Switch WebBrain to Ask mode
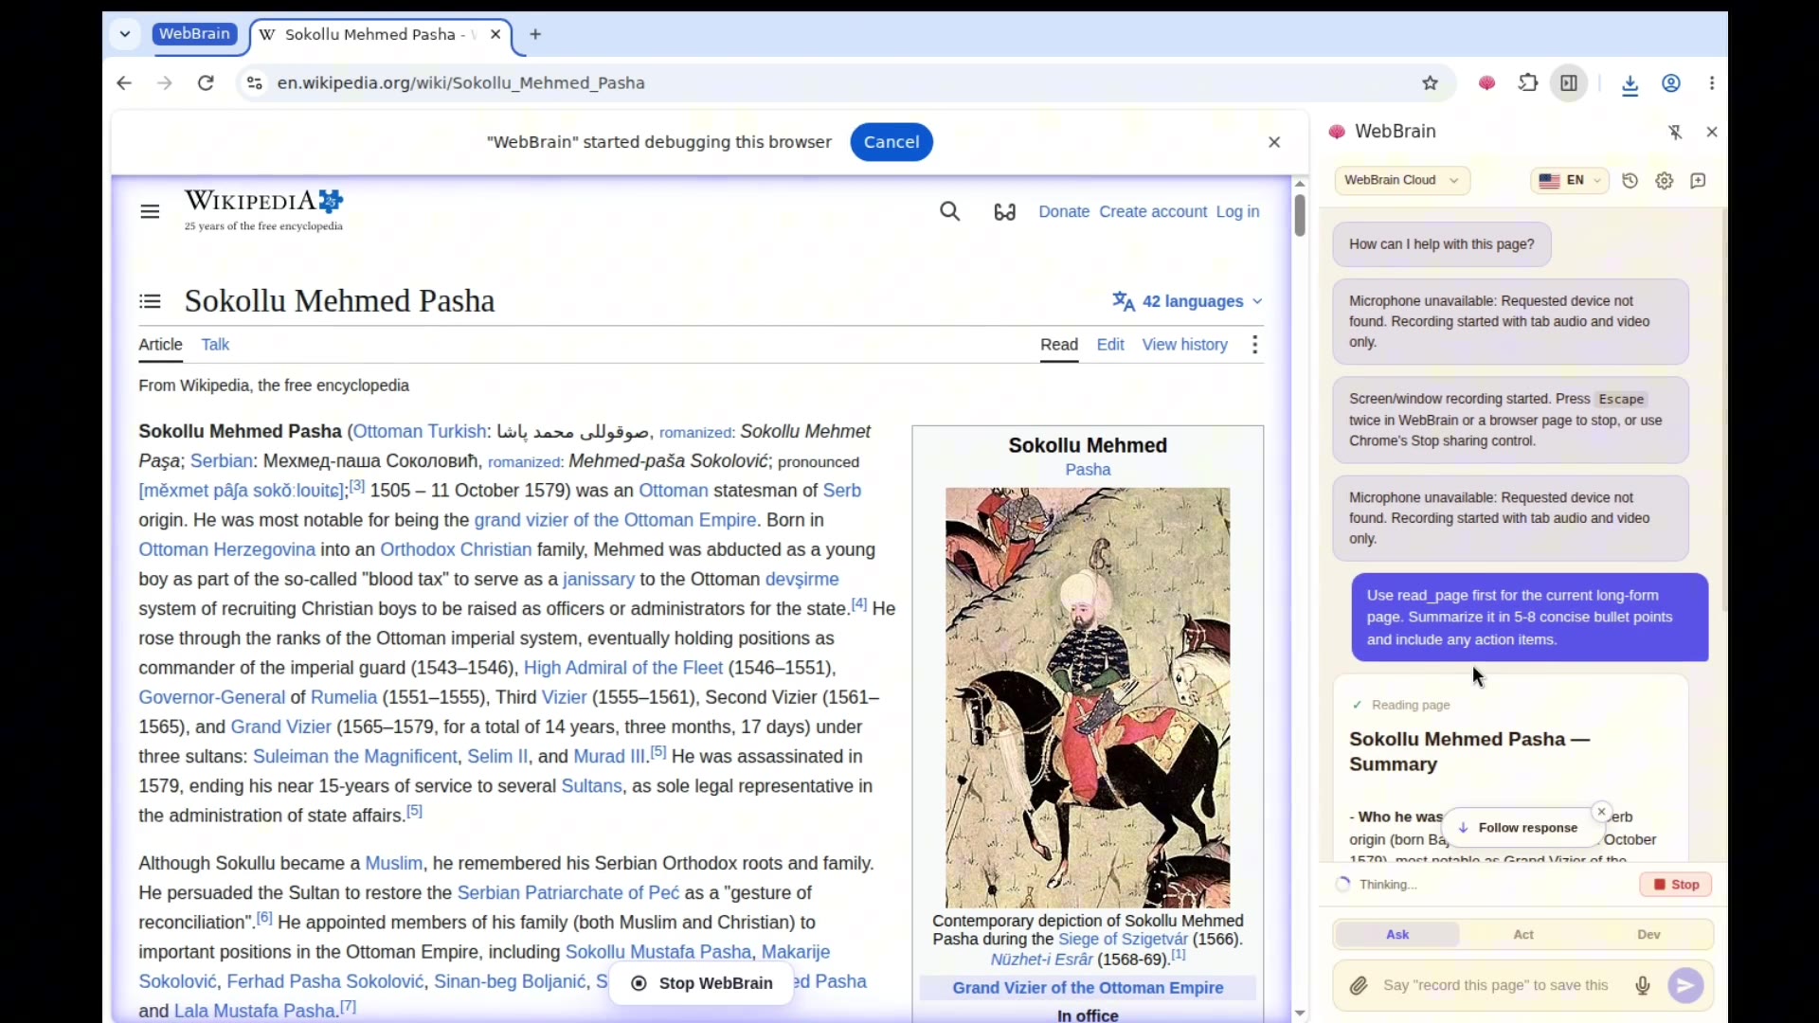The height and width of the screenshot is (1023, 1819). (1397, 935)
